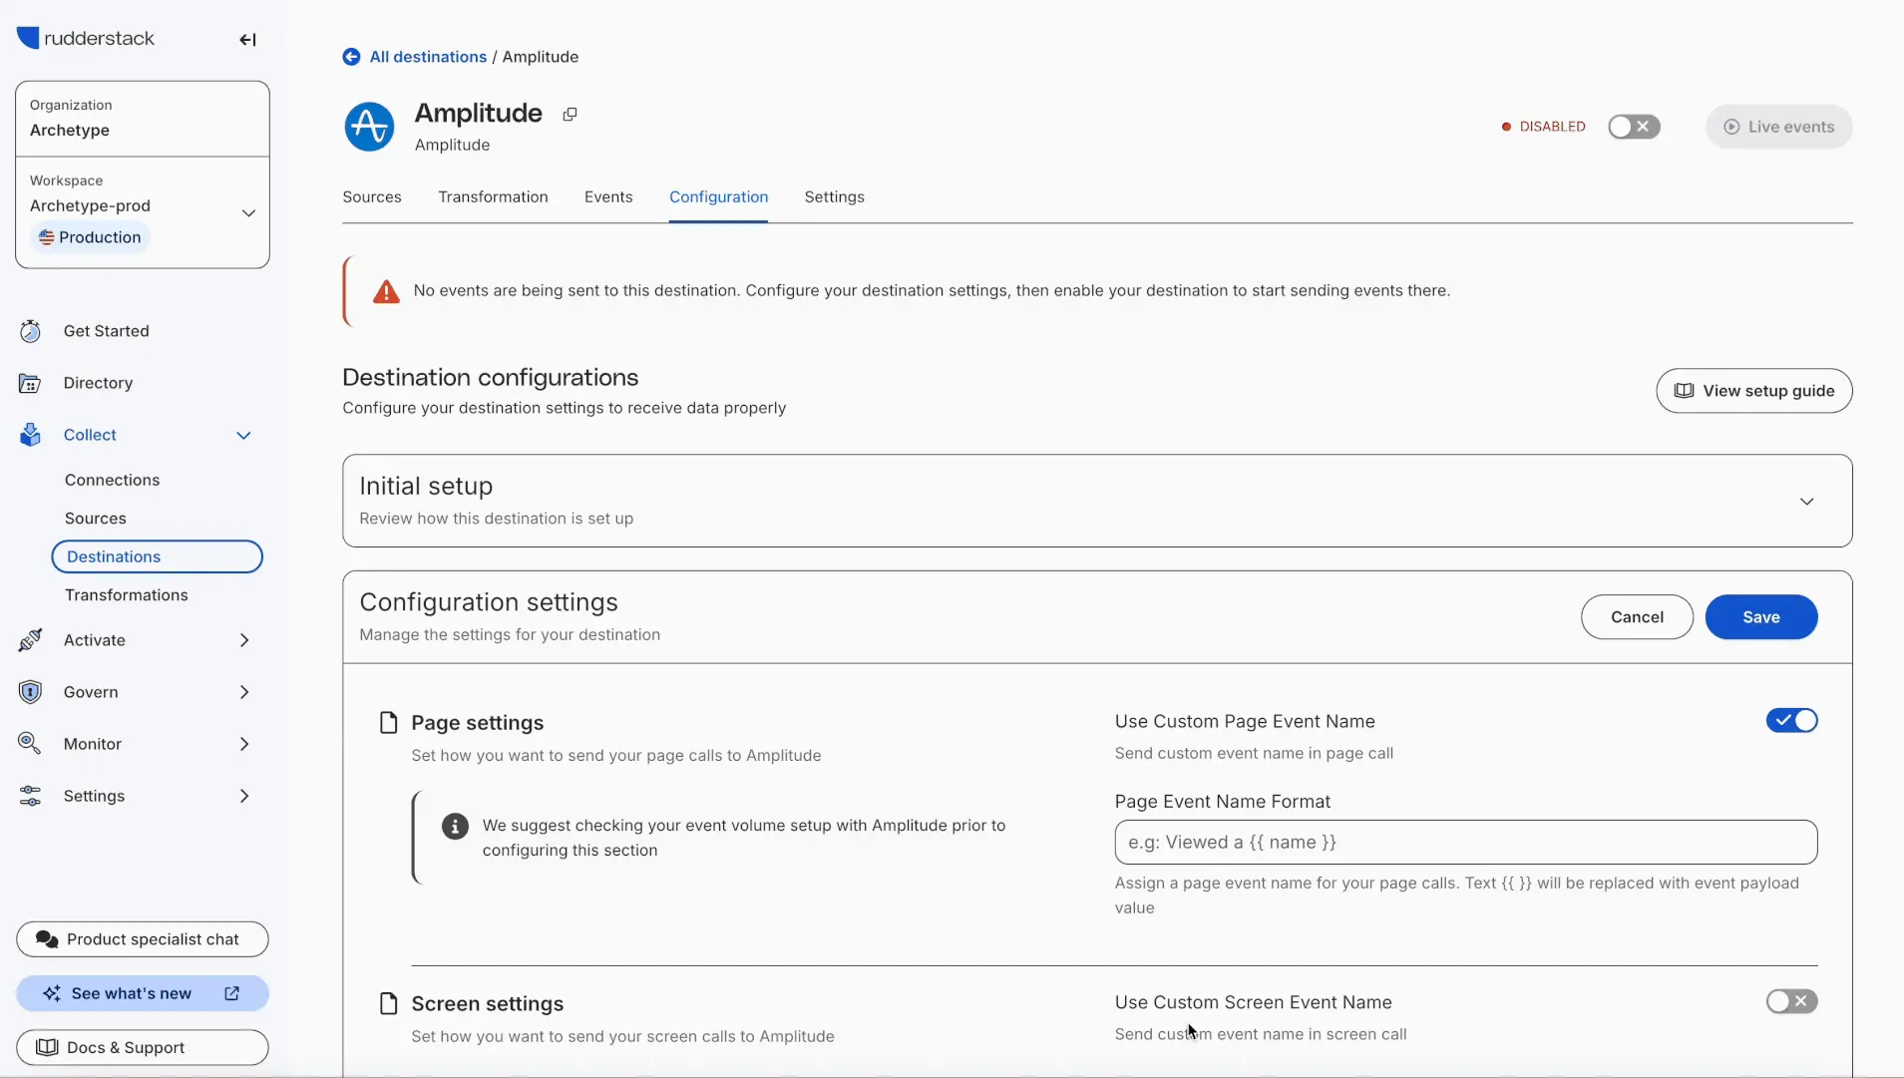Click the back arrow beside All destinations

pos(351,57)
